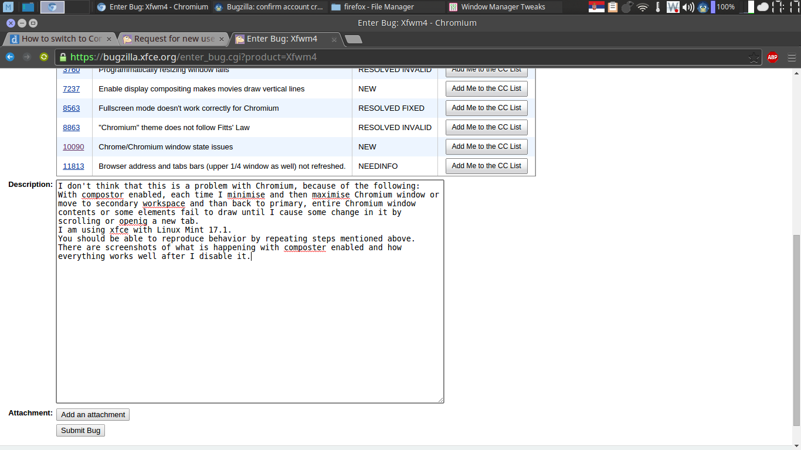Open the clipboard manager tray icon

pyautogui.click(x=613, y=7)
